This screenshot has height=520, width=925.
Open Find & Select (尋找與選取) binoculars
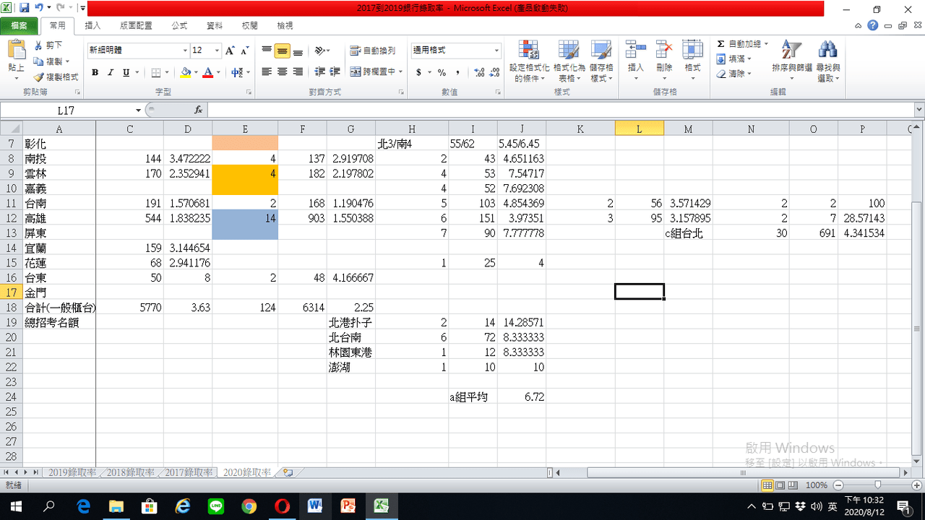(827, 61)
